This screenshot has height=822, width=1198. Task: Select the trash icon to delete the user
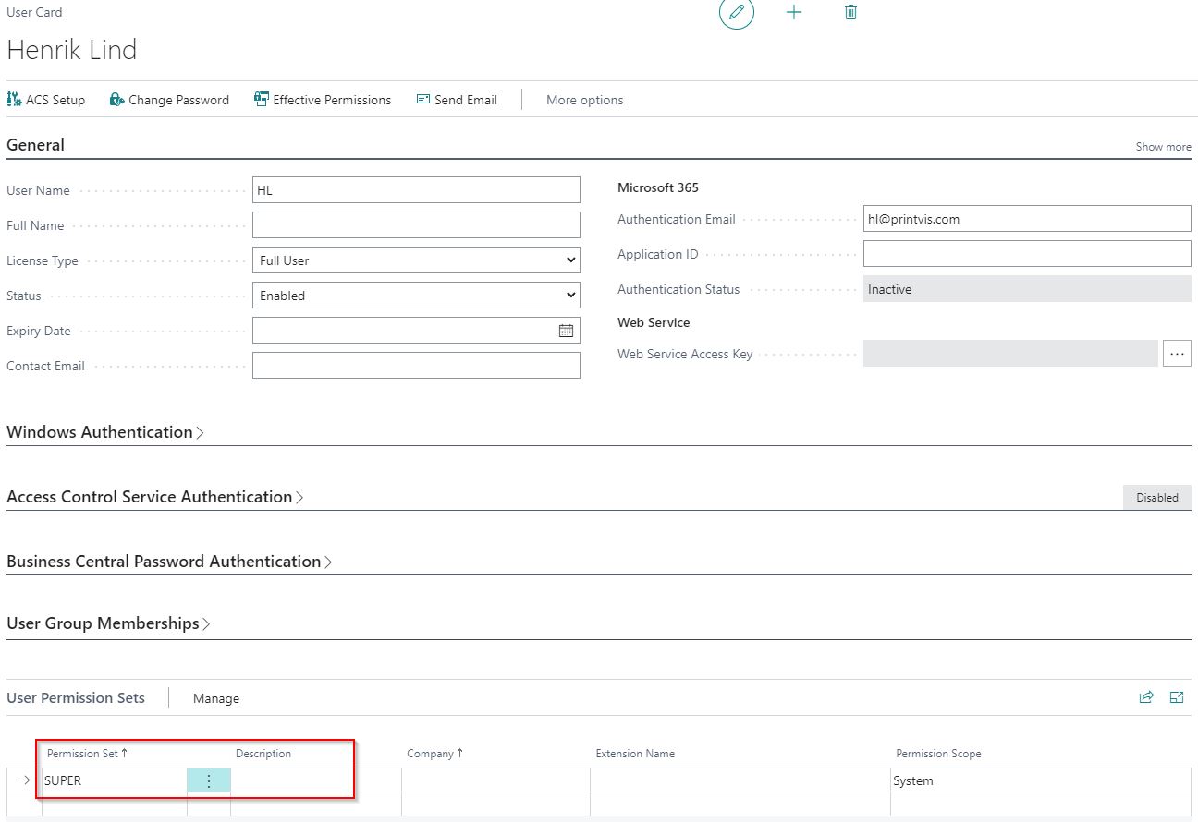[850, 12]
